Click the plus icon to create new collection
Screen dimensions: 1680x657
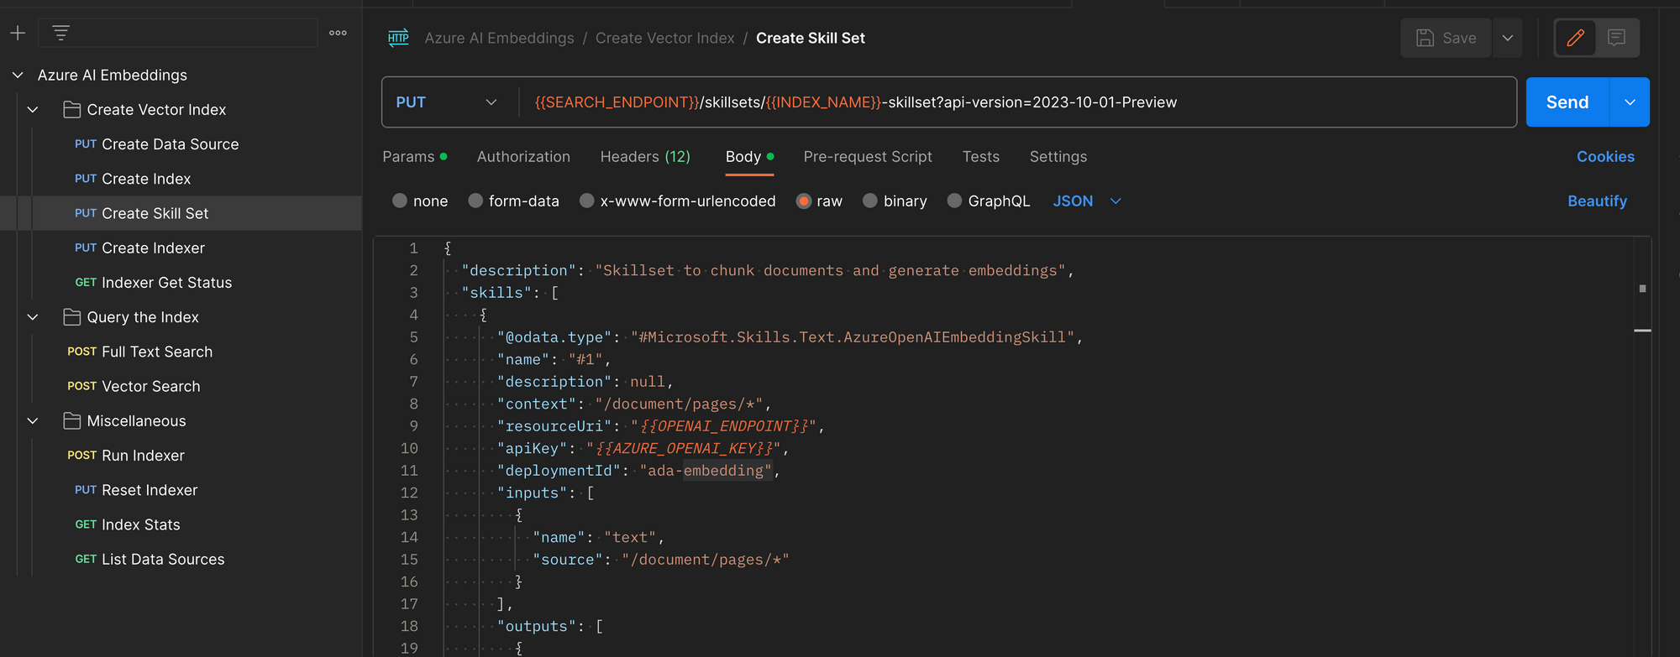pyautogui.click(x=18, y=33)
